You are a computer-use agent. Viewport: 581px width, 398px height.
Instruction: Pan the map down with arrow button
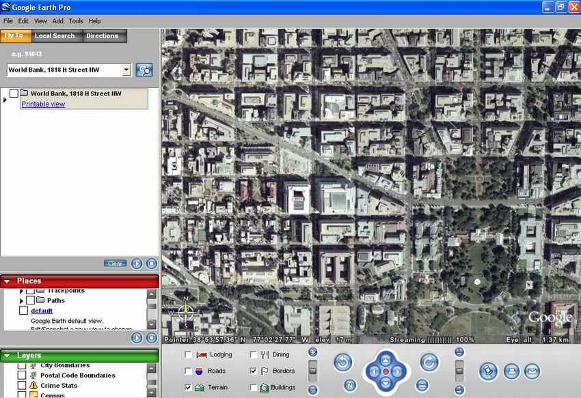pyautogui.click(x=386, y=383)
